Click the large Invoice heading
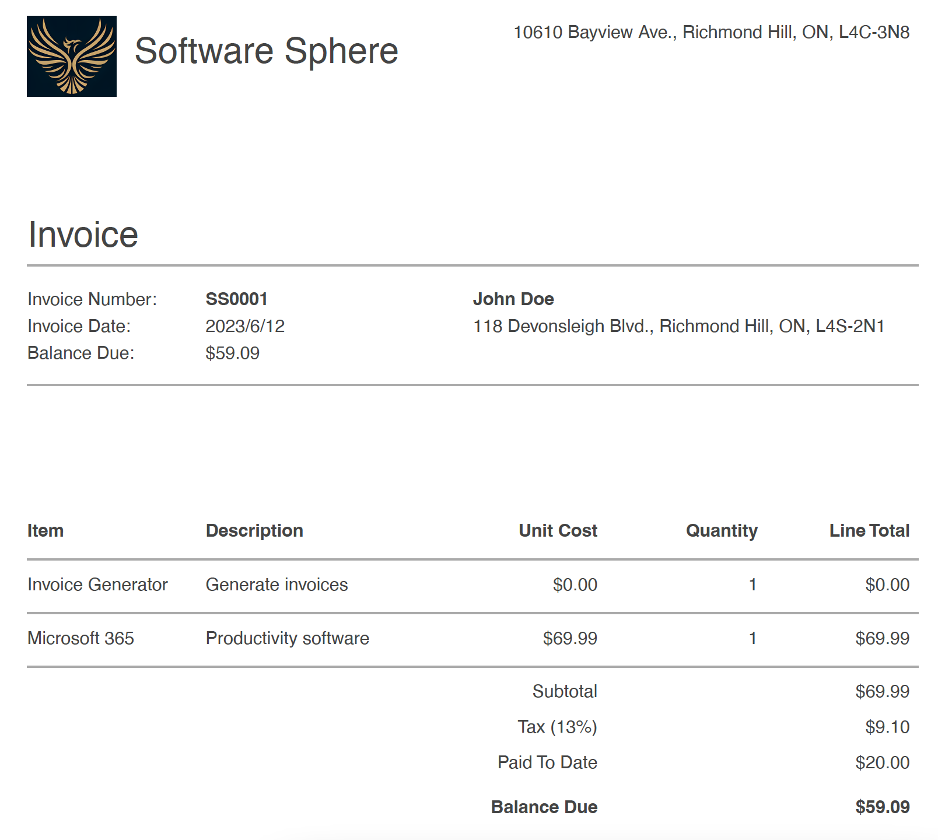Image resolution: width=938 pixels, height=840 pixels. (x=83, y=235)
